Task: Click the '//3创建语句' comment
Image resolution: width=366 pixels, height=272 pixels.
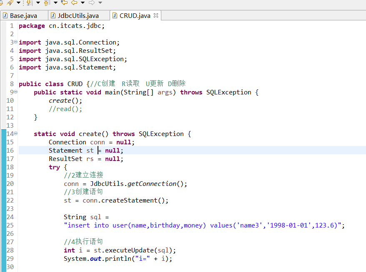Action: pyautogui.click(x=83, y=192)
